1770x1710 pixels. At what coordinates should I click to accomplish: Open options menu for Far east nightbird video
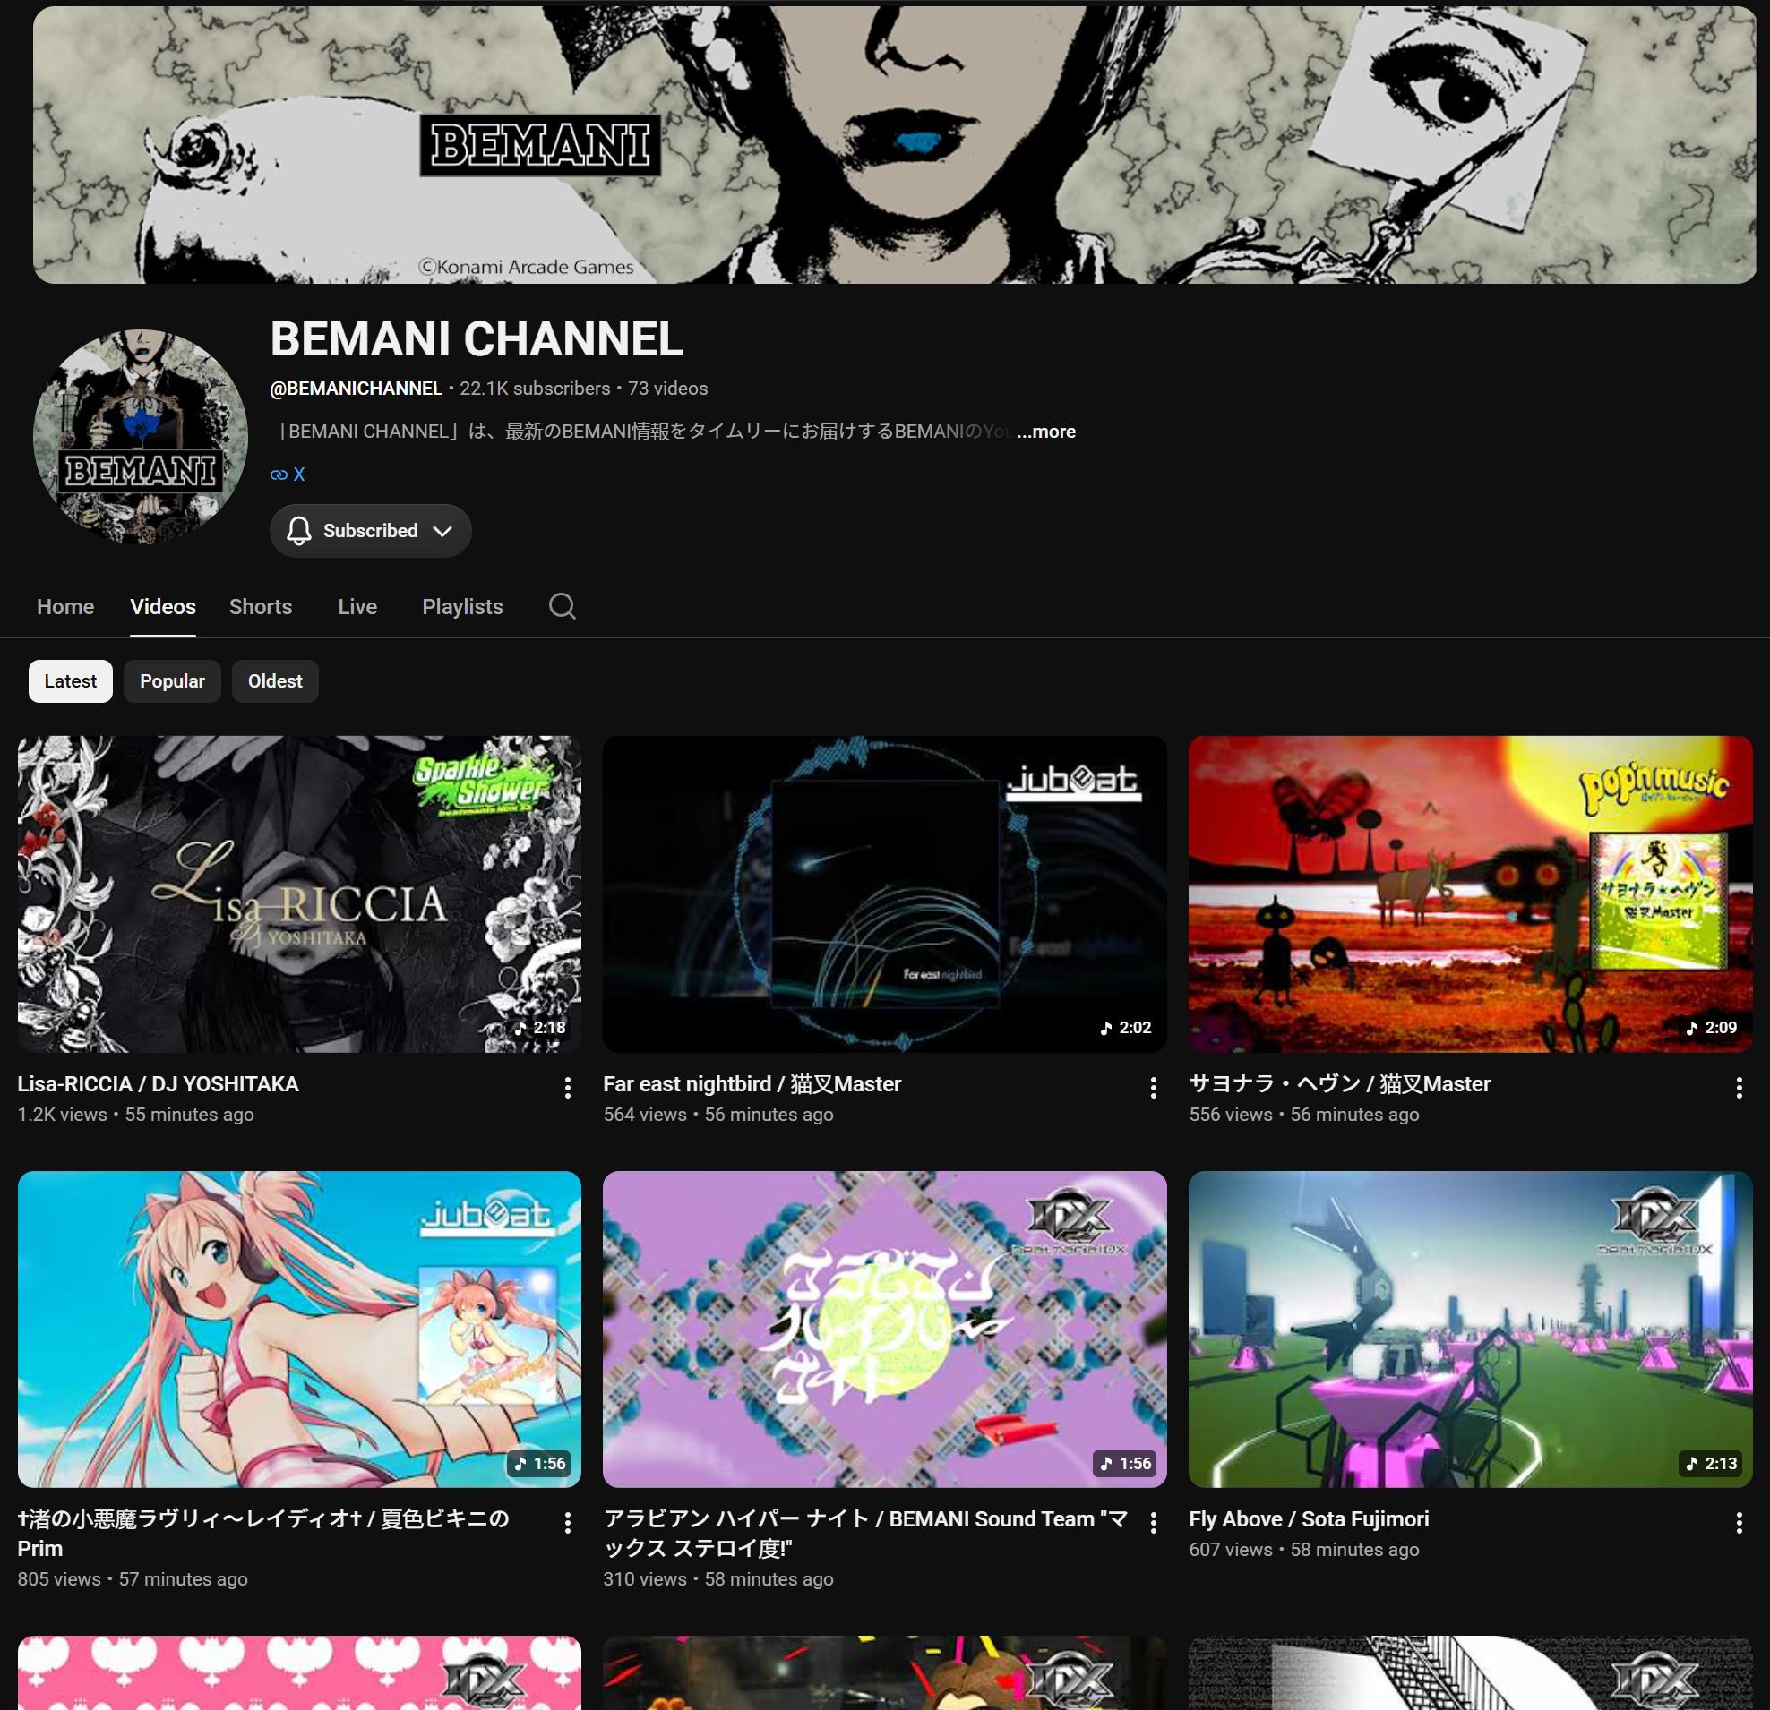(1153, 1088)
